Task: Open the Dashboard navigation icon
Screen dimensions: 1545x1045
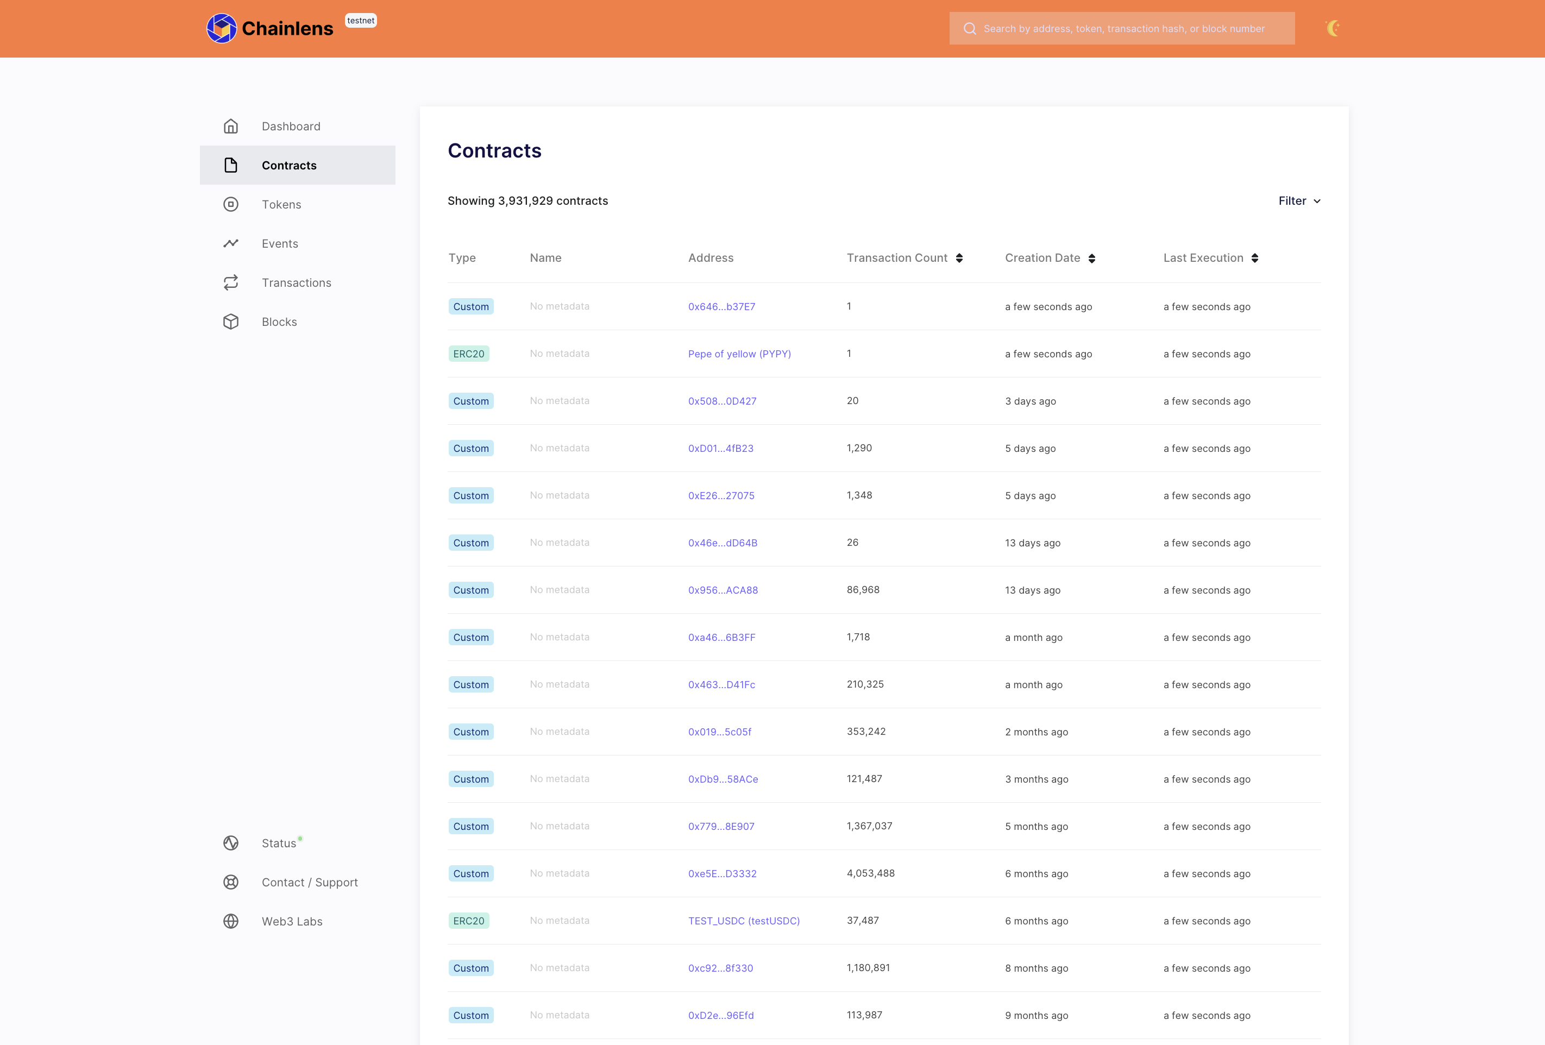Action: (x=232, y=125)
